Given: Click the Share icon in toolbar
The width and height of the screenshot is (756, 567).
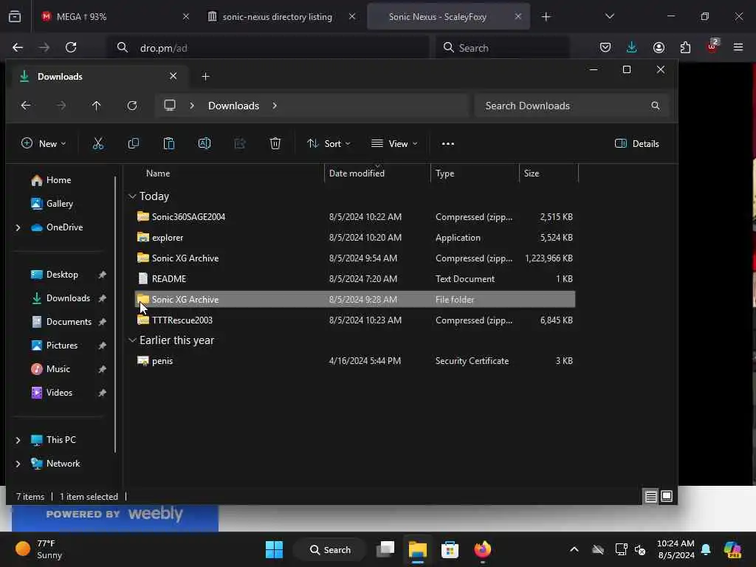Looking at the screenshot, I should [240, 144].
